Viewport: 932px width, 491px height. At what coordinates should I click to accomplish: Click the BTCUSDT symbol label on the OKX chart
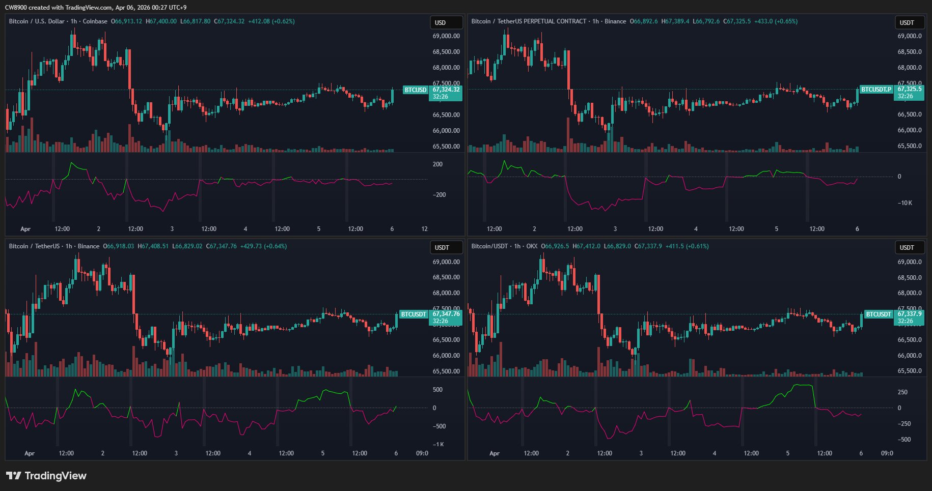[x=879, y=314]
